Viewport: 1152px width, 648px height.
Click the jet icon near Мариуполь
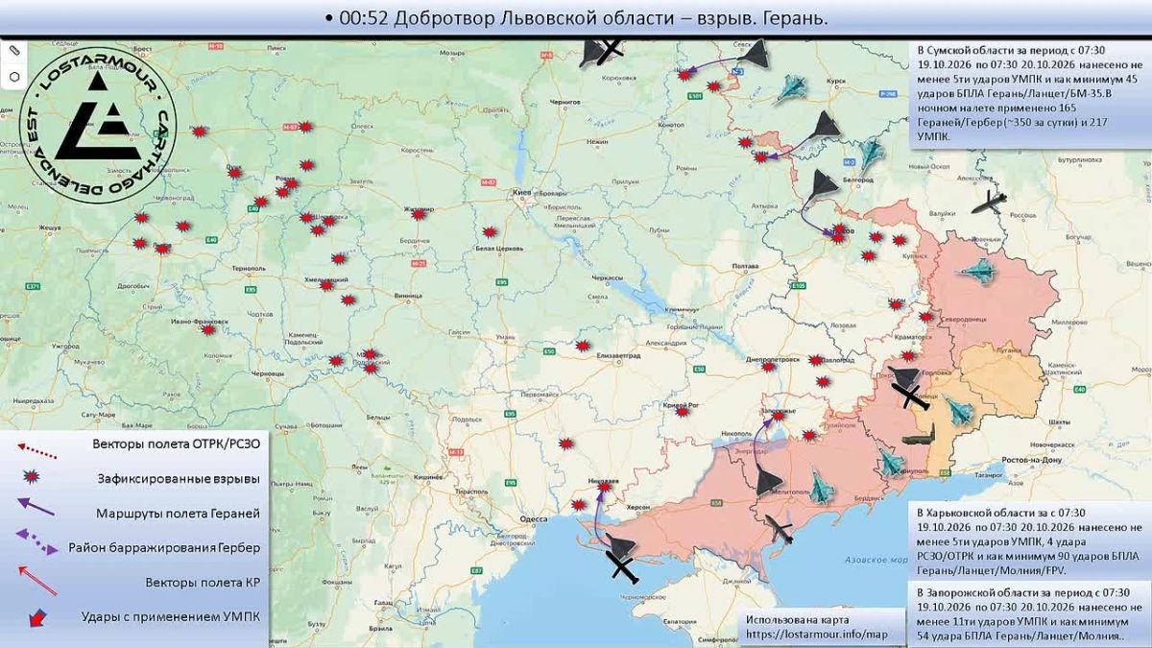click(893, 463)
